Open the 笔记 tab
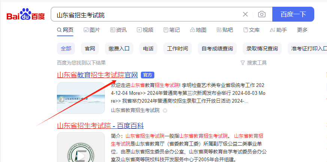 pyautogui.click(x=172, y=30)
